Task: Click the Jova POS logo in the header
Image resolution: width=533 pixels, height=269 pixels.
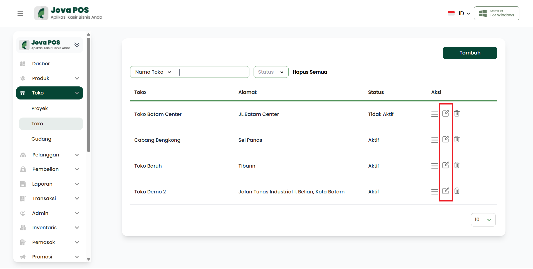Action: click(x=68, y=13)
